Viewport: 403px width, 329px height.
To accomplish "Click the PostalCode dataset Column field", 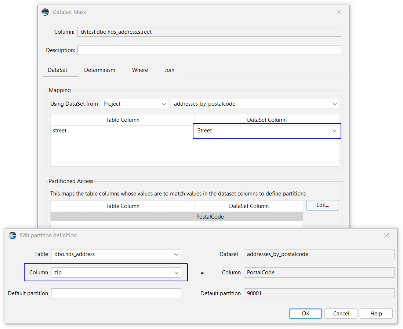I will point(319,273).
